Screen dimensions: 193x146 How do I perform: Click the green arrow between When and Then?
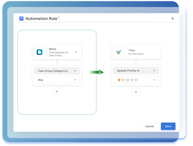pos(97,72)
